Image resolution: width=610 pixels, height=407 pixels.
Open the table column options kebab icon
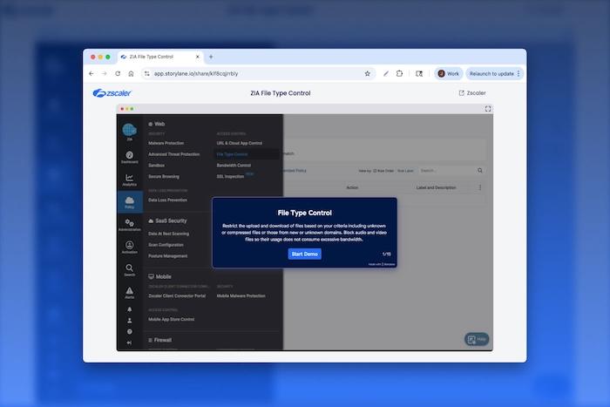(480, 187)
